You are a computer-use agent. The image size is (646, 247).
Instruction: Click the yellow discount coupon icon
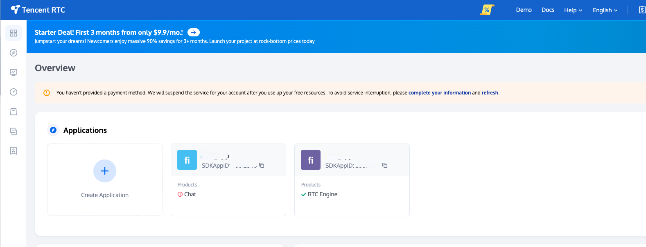(x=487, y=10)
